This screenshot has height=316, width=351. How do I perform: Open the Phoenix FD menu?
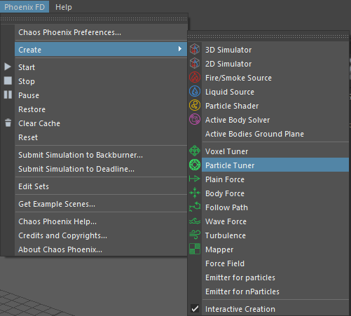click(x=25, y=7)
